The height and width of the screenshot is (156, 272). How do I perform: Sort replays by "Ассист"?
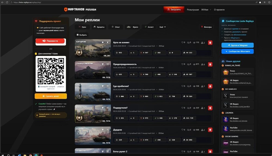pos(149,27)
